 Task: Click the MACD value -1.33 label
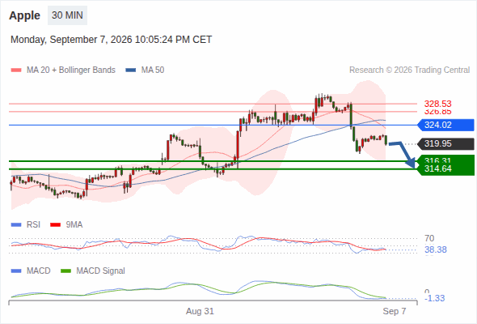click(x=435, y=298)
